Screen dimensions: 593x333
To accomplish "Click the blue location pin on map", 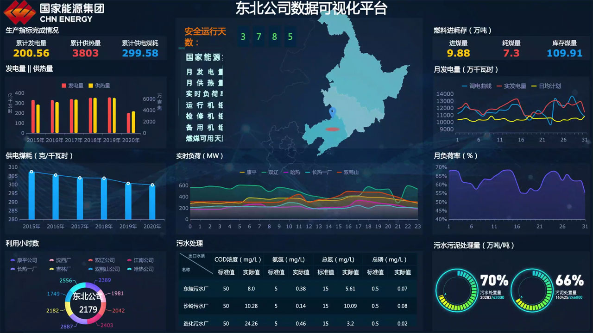I will (332, 112).
